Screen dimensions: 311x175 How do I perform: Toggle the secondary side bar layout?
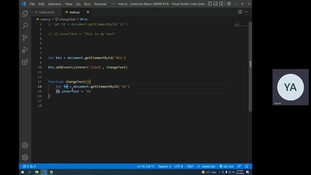tap(221, 4)
